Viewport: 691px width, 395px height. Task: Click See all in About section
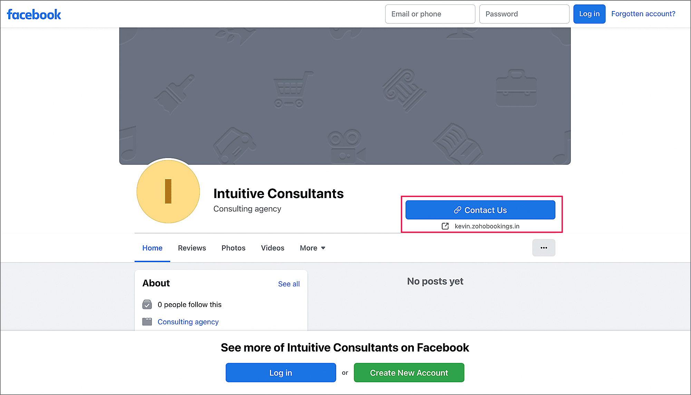click(x=289, y=284)
